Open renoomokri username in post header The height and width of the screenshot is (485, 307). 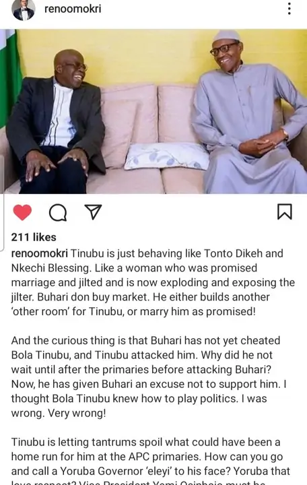pyautogui.click(x=73, y=9)
